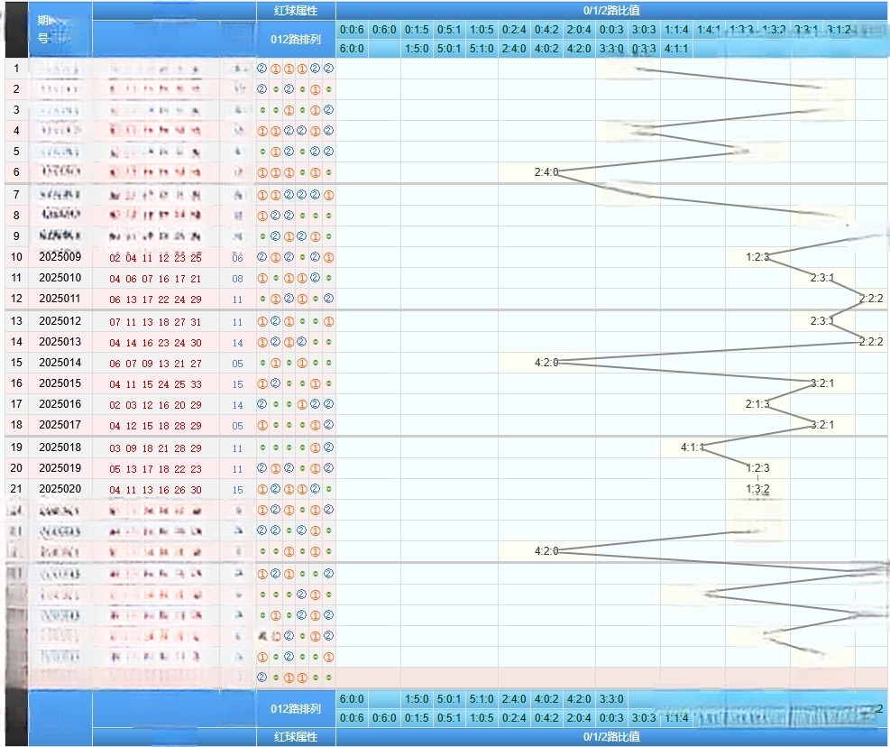The height and width of the screenshot is (747, 890).
Task: Select the 1:5:0 ratio in the top header
Action: coord(417,49)
